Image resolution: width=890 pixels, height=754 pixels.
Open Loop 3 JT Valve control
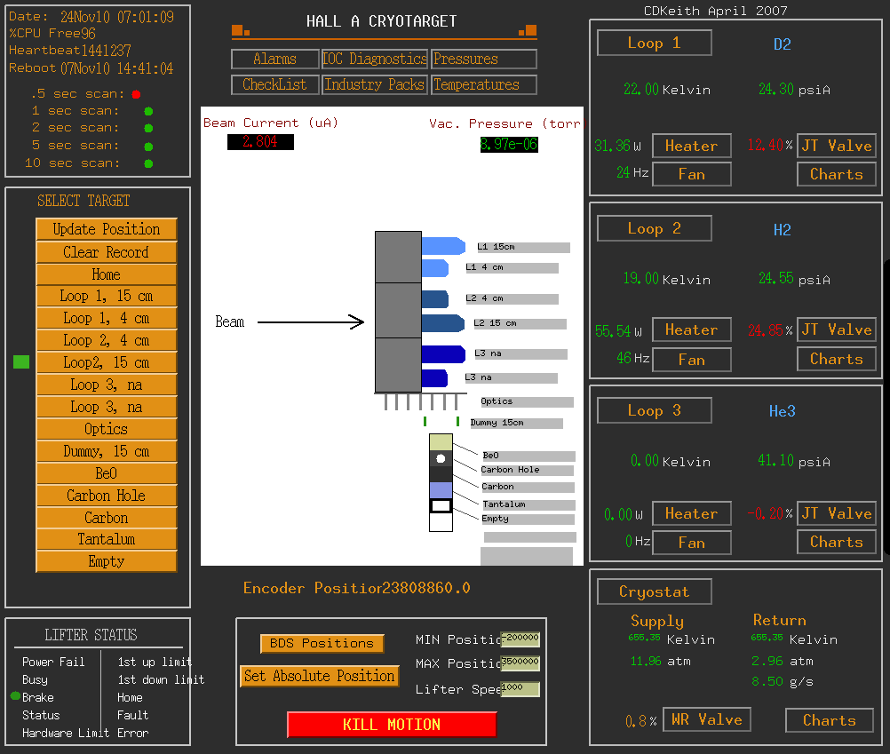point(837,513)
